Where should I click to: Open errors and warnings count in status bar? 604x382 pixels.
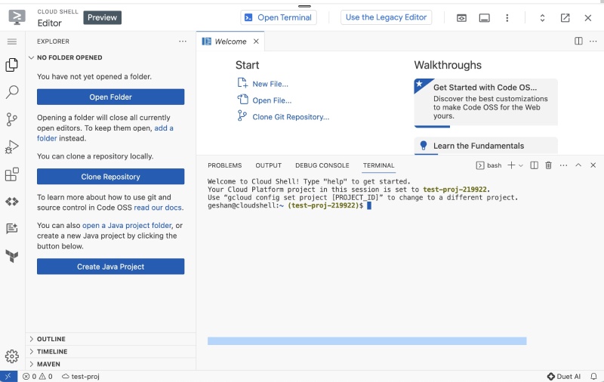(x=37, y=376)
